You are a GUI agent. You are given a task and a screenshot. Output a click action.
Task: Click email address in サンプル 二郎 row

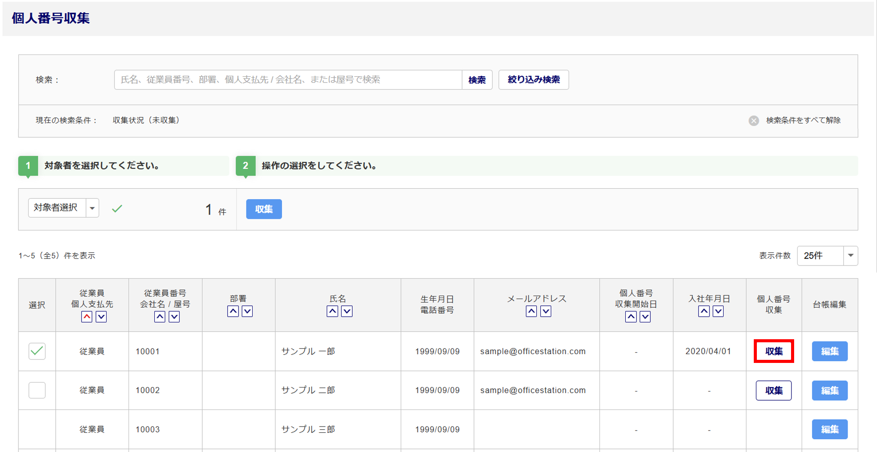tap(533, 390)
